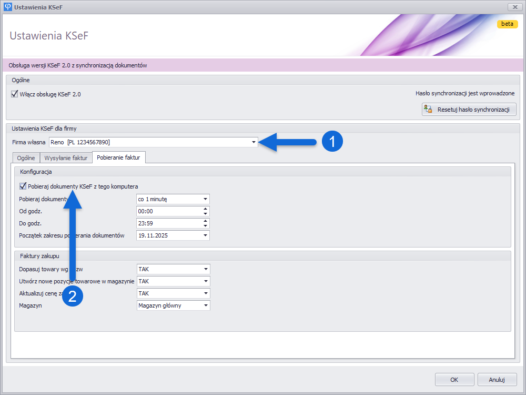Toggle the Włącz obsługę KSeF 2.0 checkbox
This screenshot has height=395, width=526.
[x=15, y=94]
